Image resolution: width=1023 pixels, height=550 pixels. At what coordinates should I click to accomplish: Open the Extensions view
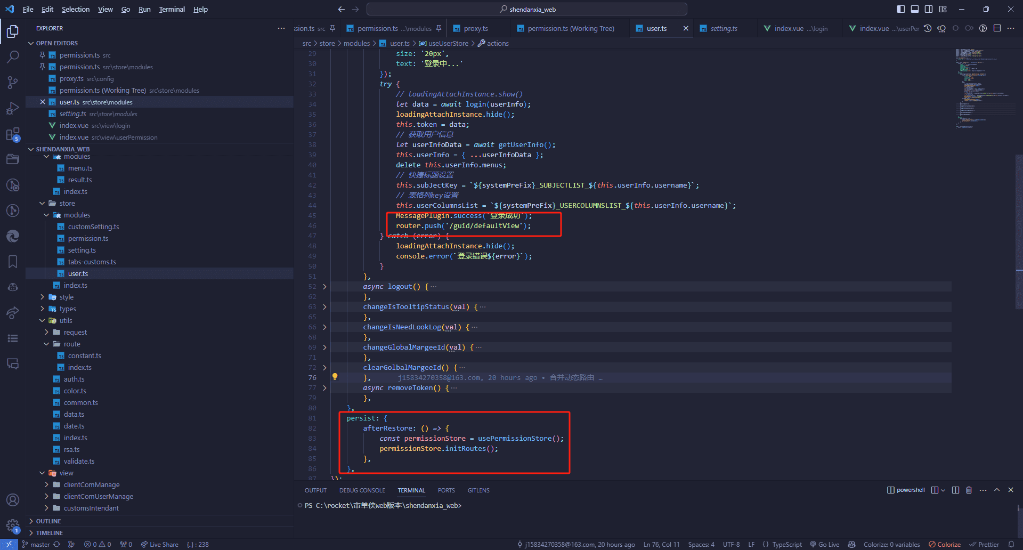click(13, 134)
